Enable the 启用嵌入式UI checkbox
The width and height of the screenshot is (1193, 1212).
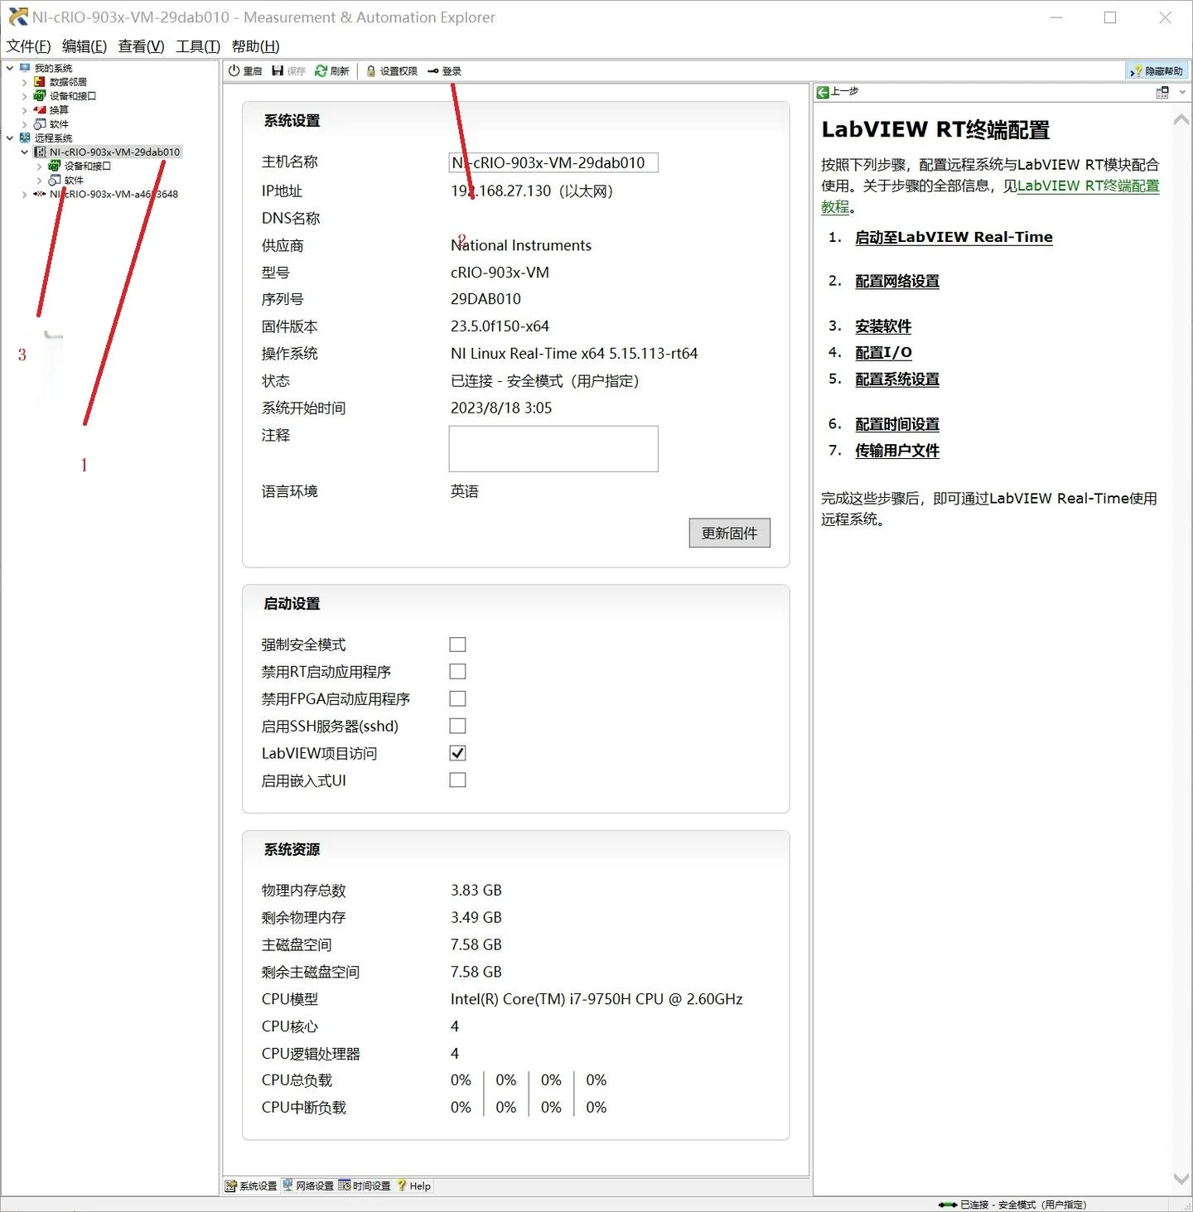click(x=457, y=780)
